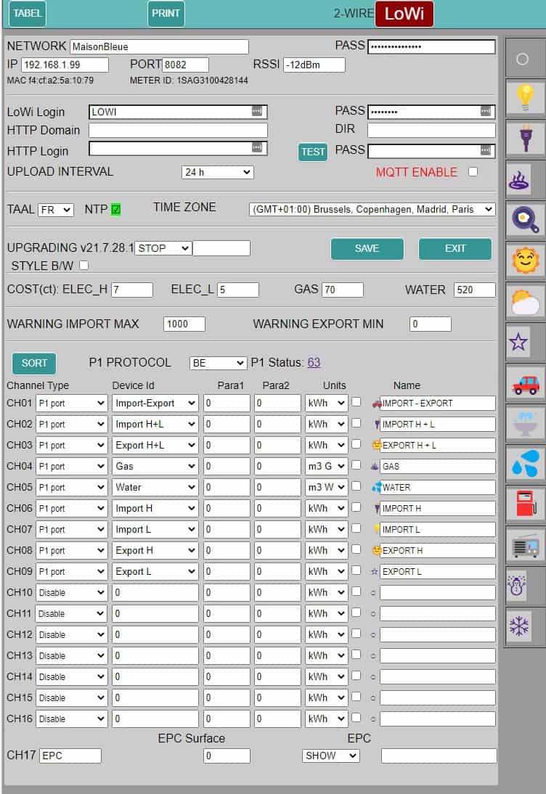This screenshot has width=546, height=794.
Task: Choose the snowflake icon in sidebar
Action: (x=520, y=626)
